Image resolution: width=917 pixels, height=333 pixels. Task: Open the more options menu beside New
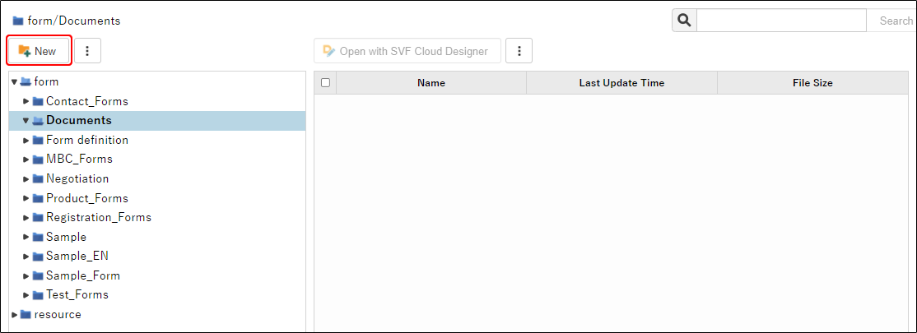(88, 51)
